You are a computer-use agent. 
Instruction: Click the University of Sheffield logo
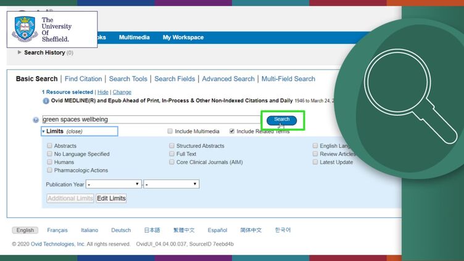coord(52,29)
